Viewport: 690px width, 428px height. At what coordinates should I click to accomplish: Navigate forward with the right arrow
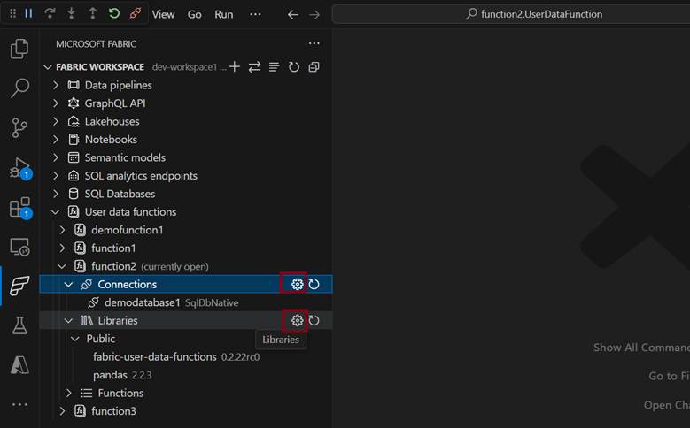click(314, 14)
